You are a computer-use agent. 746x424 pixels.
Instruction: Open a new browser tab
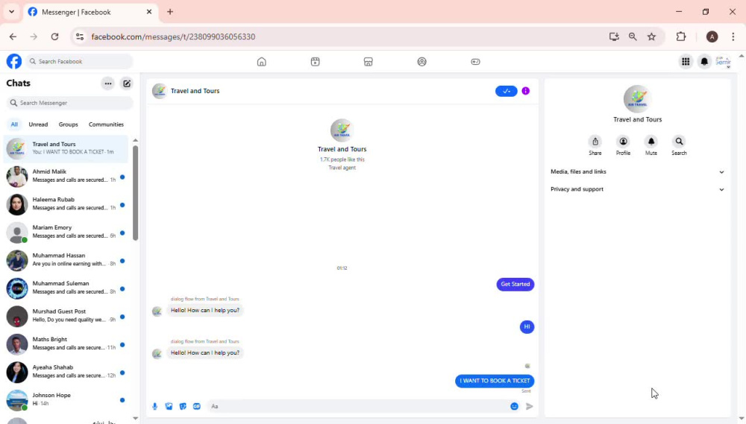point(170,12)
